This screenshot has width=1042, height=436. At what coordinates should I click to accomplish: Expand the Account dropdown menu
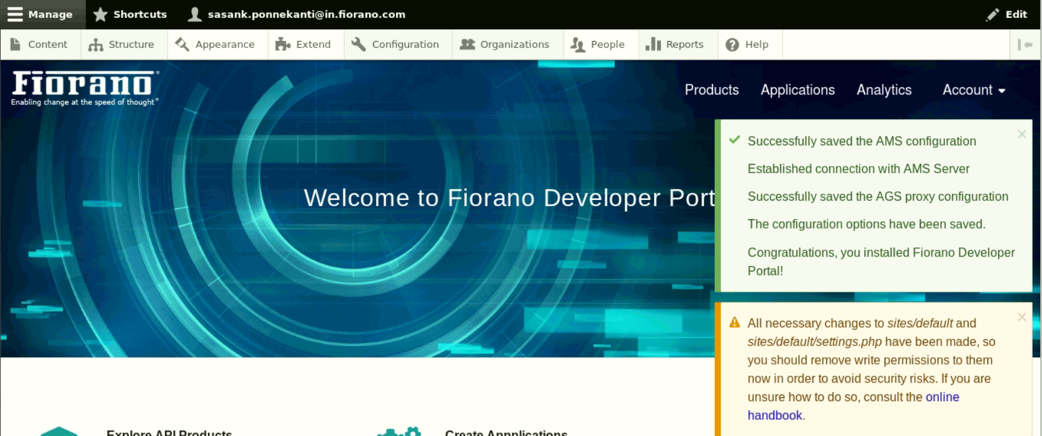973,90
